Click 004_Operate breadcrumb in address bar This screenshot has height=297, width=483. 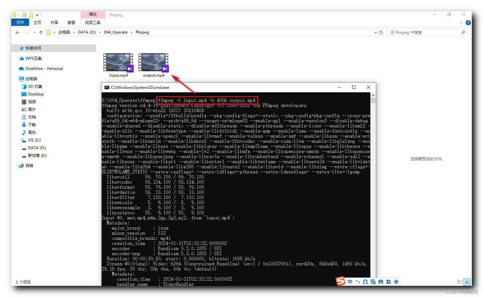pyautogui.click(x=116, y=32)
